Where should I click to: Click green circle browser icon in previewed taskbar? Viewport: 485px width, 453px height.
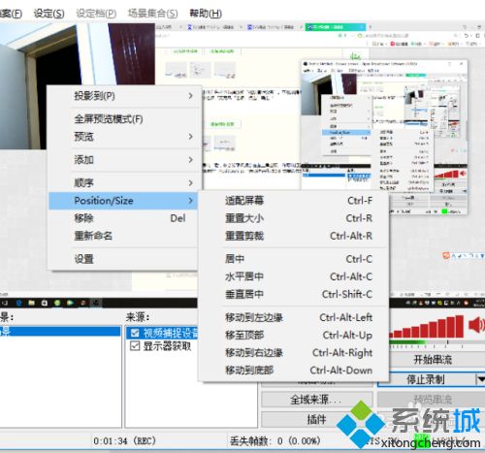(57, 303)
